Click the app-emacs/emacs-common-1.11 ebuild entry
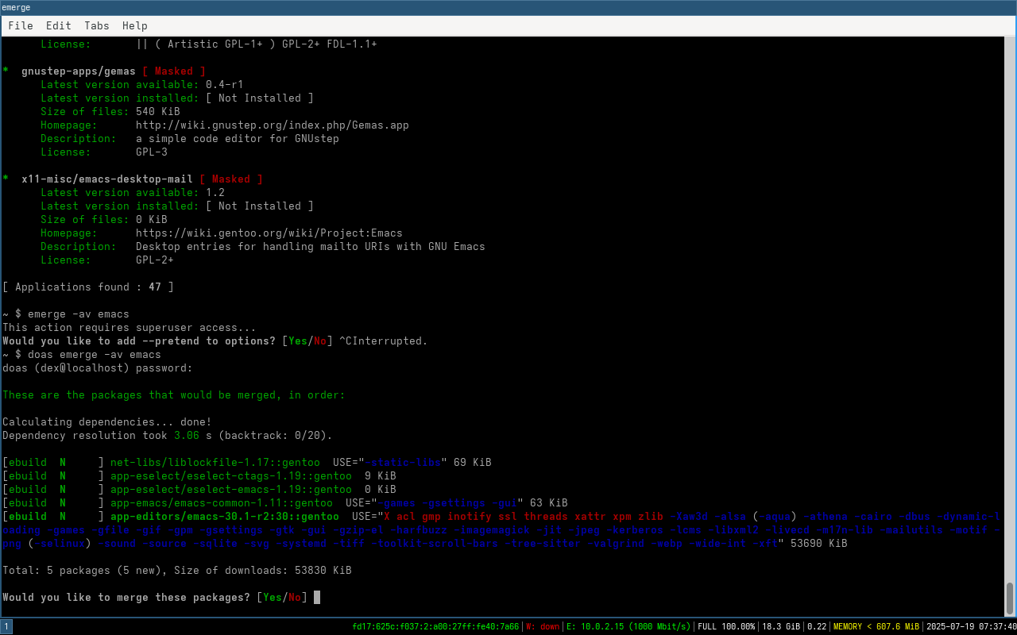 285,502
